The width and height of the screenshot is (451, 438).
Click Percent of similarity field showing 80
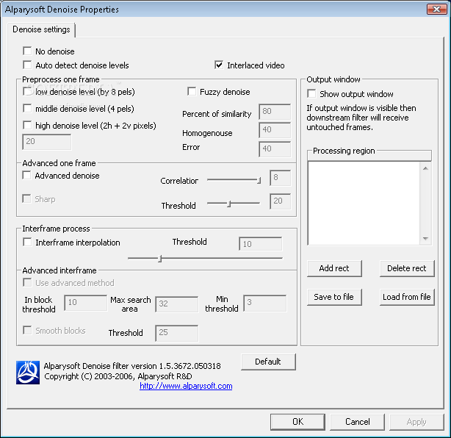[275, 112]
